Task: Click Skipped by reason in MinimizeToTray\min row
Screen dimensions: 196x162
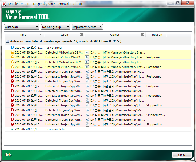Action: [x=156, y=124]
